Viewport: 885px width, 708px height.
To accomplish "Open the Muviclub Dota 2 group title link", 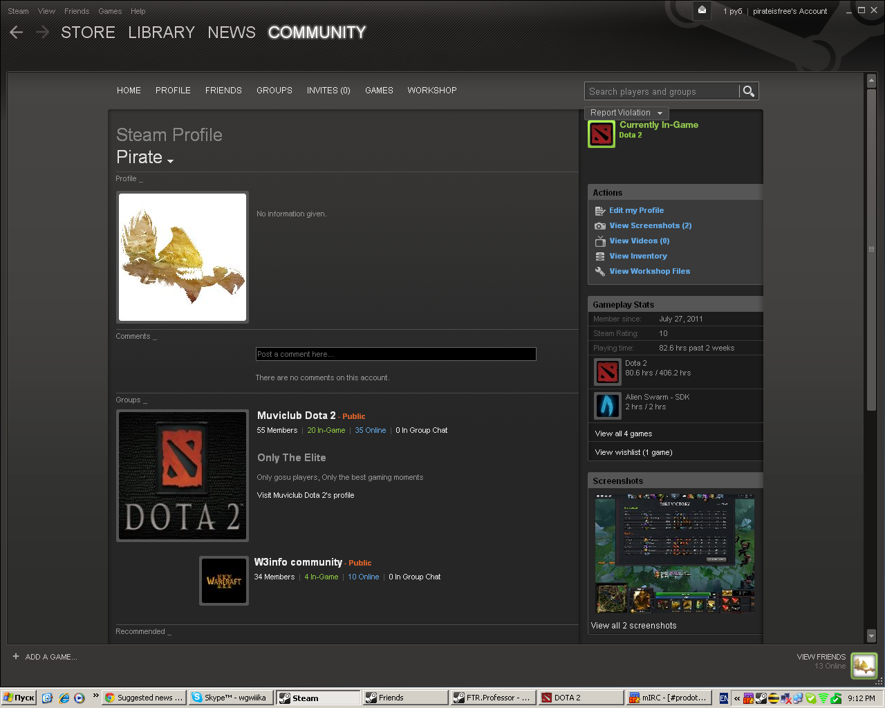I will tap(297, 416).
